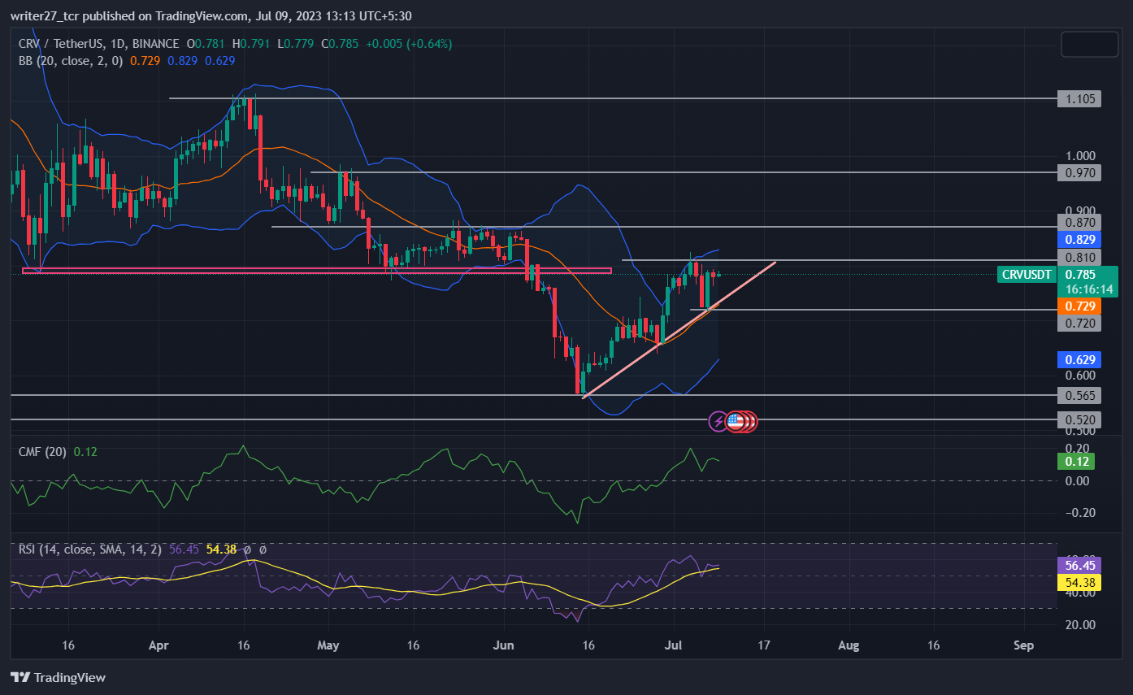Click the H0.791 high value in header
Screen dimensions: 1133x695
[x=251, y=44]
